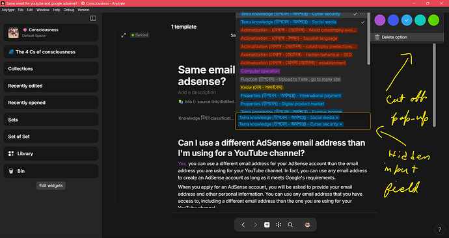
Task: Click the trash icon beside Delete option
Action: pyautogui.click(x=377, y=37)
